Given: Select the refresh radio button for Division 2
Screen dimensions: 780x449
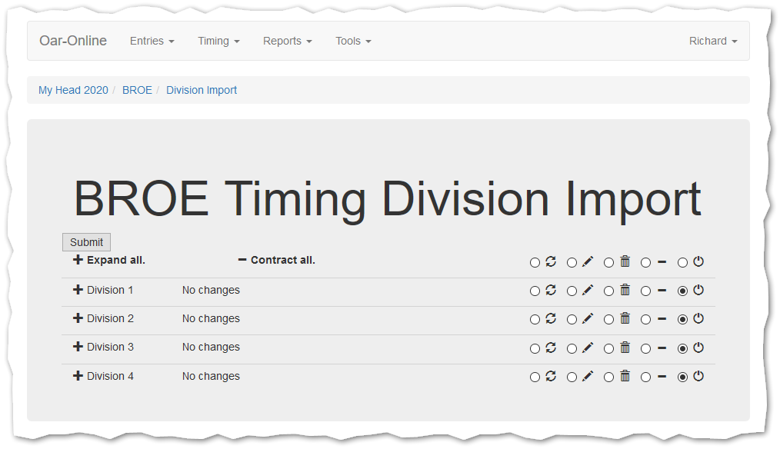Looking at the screenshot, I should coord(535,320).
